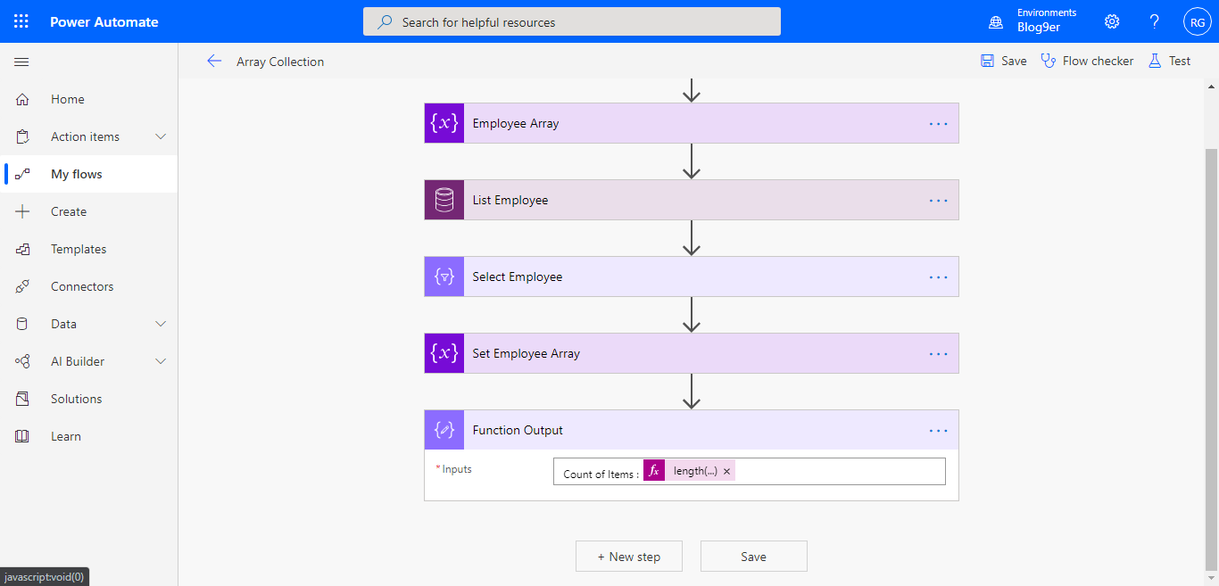The width and height of the screenshot is (1219, 586).
Task: Expand the Data submenu chevron
Action: (161, 324)
